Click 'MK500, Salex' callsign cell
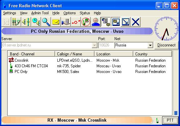 point(68,72)
